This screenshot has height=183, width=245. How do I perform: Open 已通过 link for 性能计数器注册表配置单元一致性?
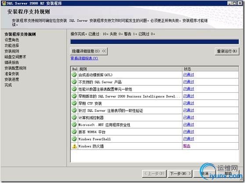pos(189,89)
